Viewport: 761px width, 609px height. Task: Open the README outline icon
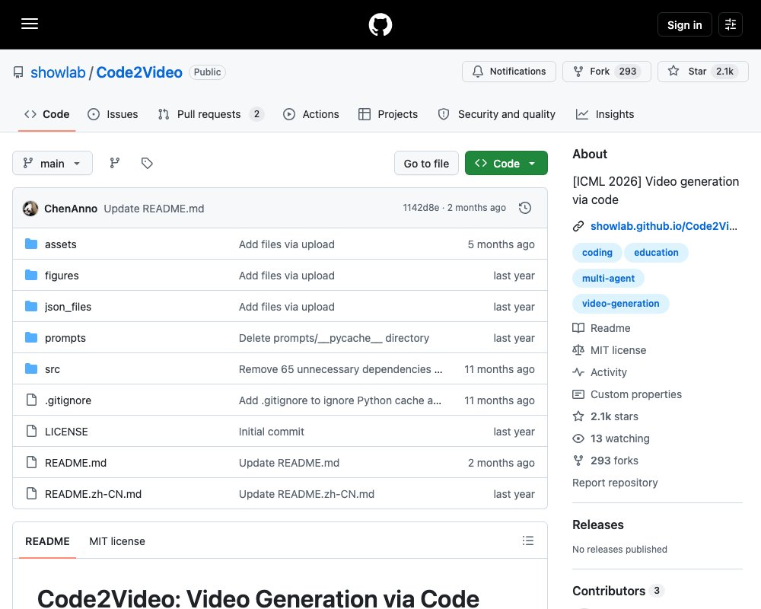tap(528, 540)
